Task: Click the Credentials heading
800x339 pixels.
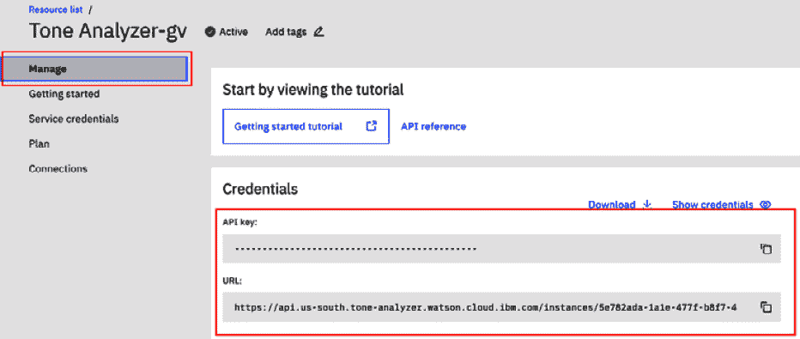Action: (x=260, y=189)
